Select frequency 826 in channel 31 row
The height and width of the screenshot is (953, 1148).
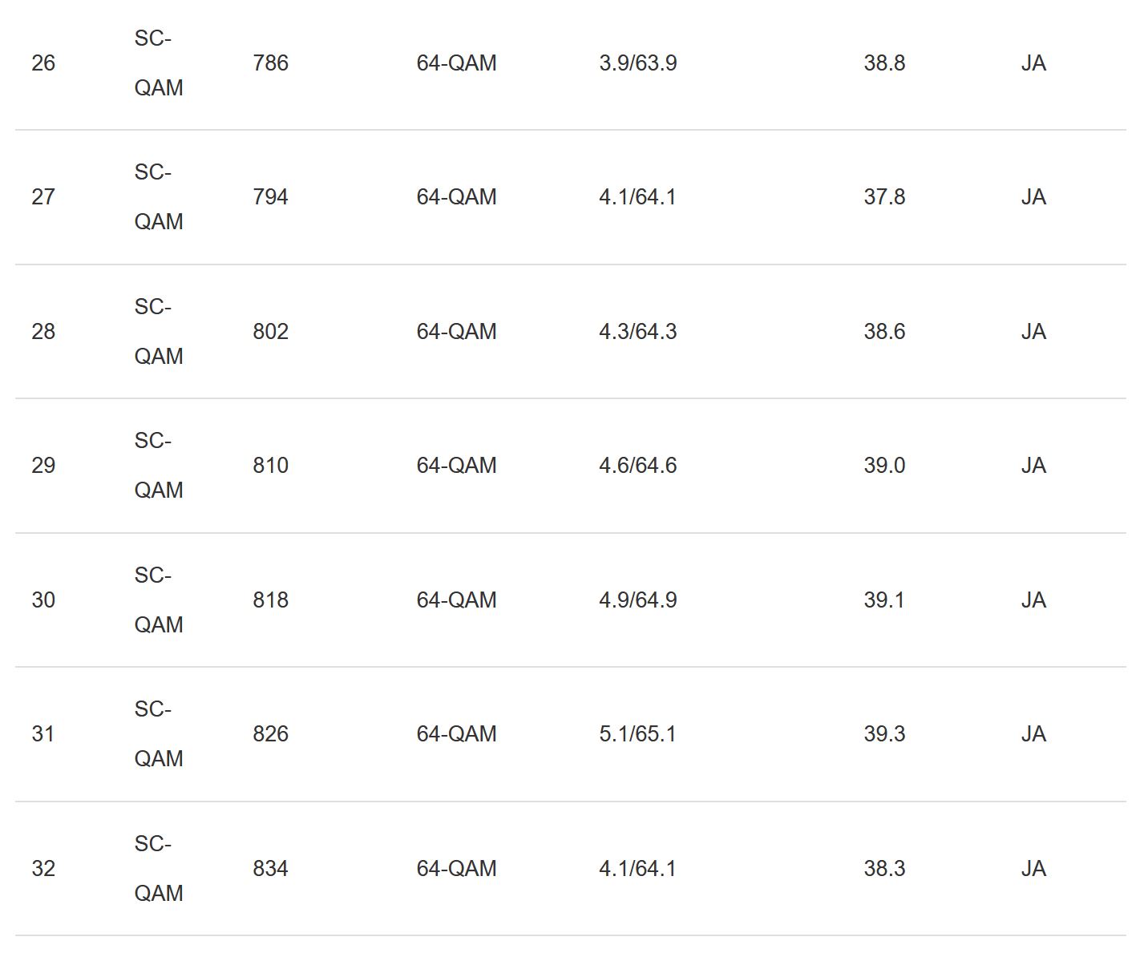point(270,734)
